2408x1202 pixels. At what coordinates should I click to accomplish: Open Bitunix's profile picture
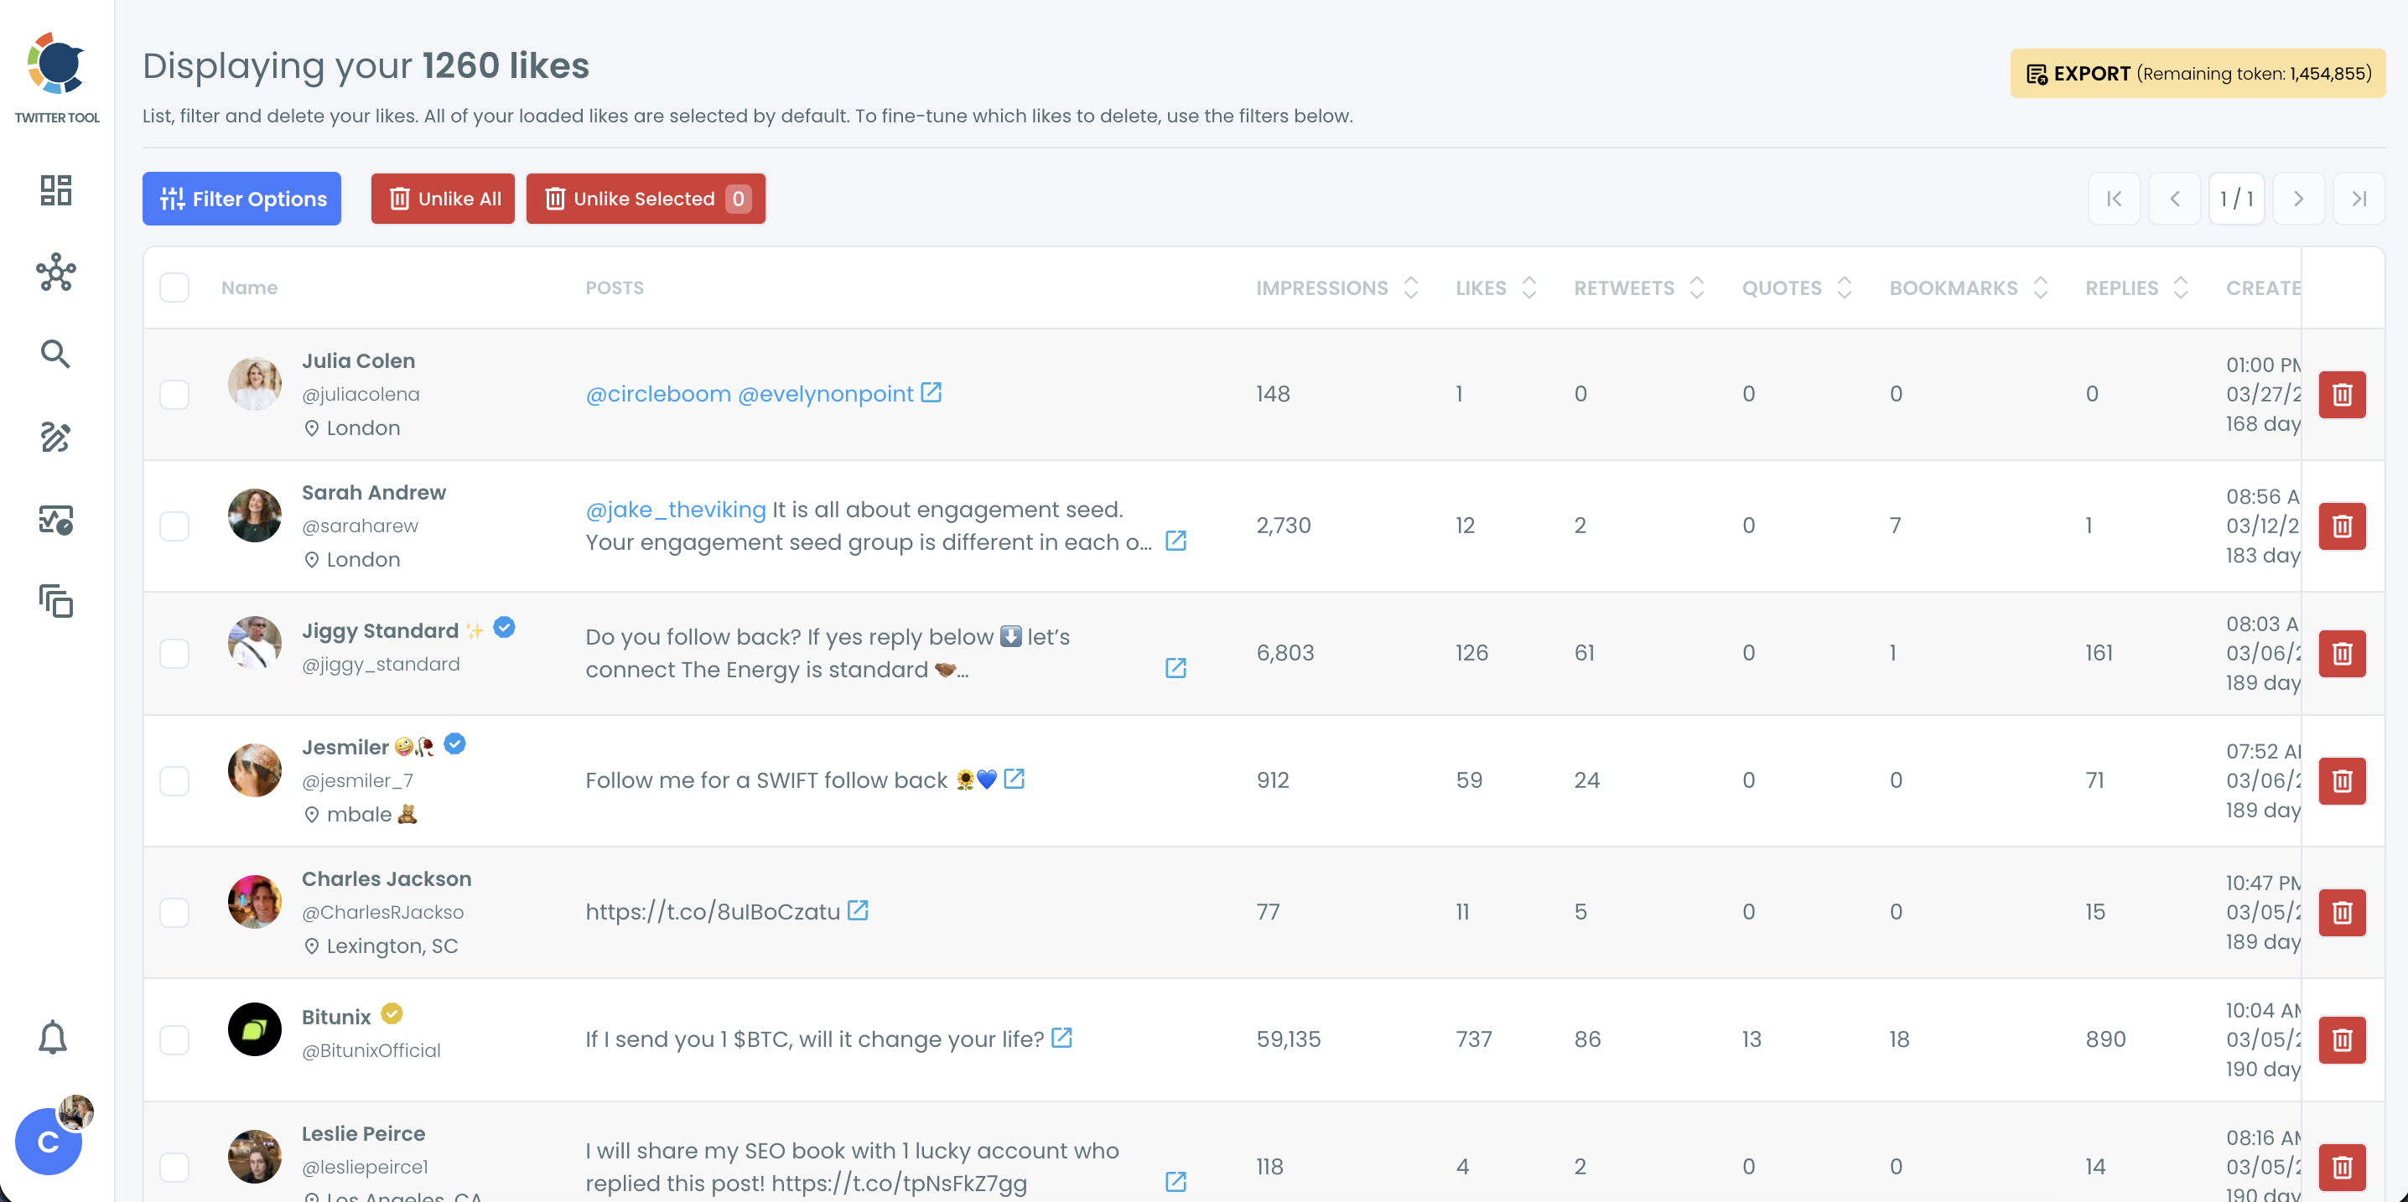pos(254,1029)
